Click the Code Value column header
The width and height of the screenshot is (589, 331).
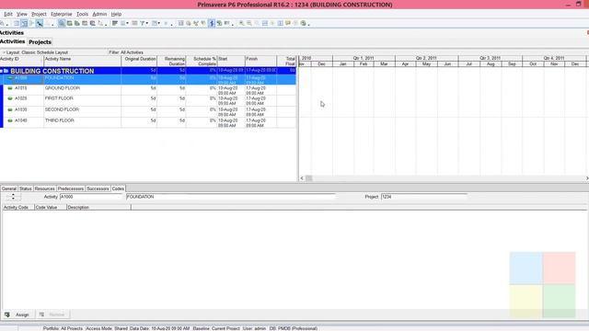point(51,207)
